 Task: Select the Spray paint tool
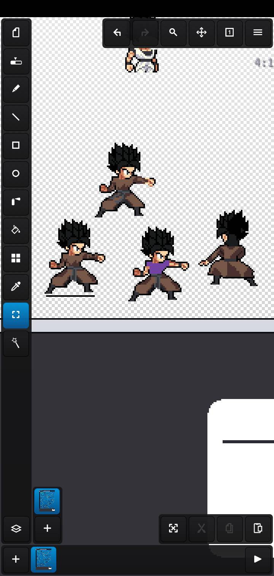pos(16,202)
